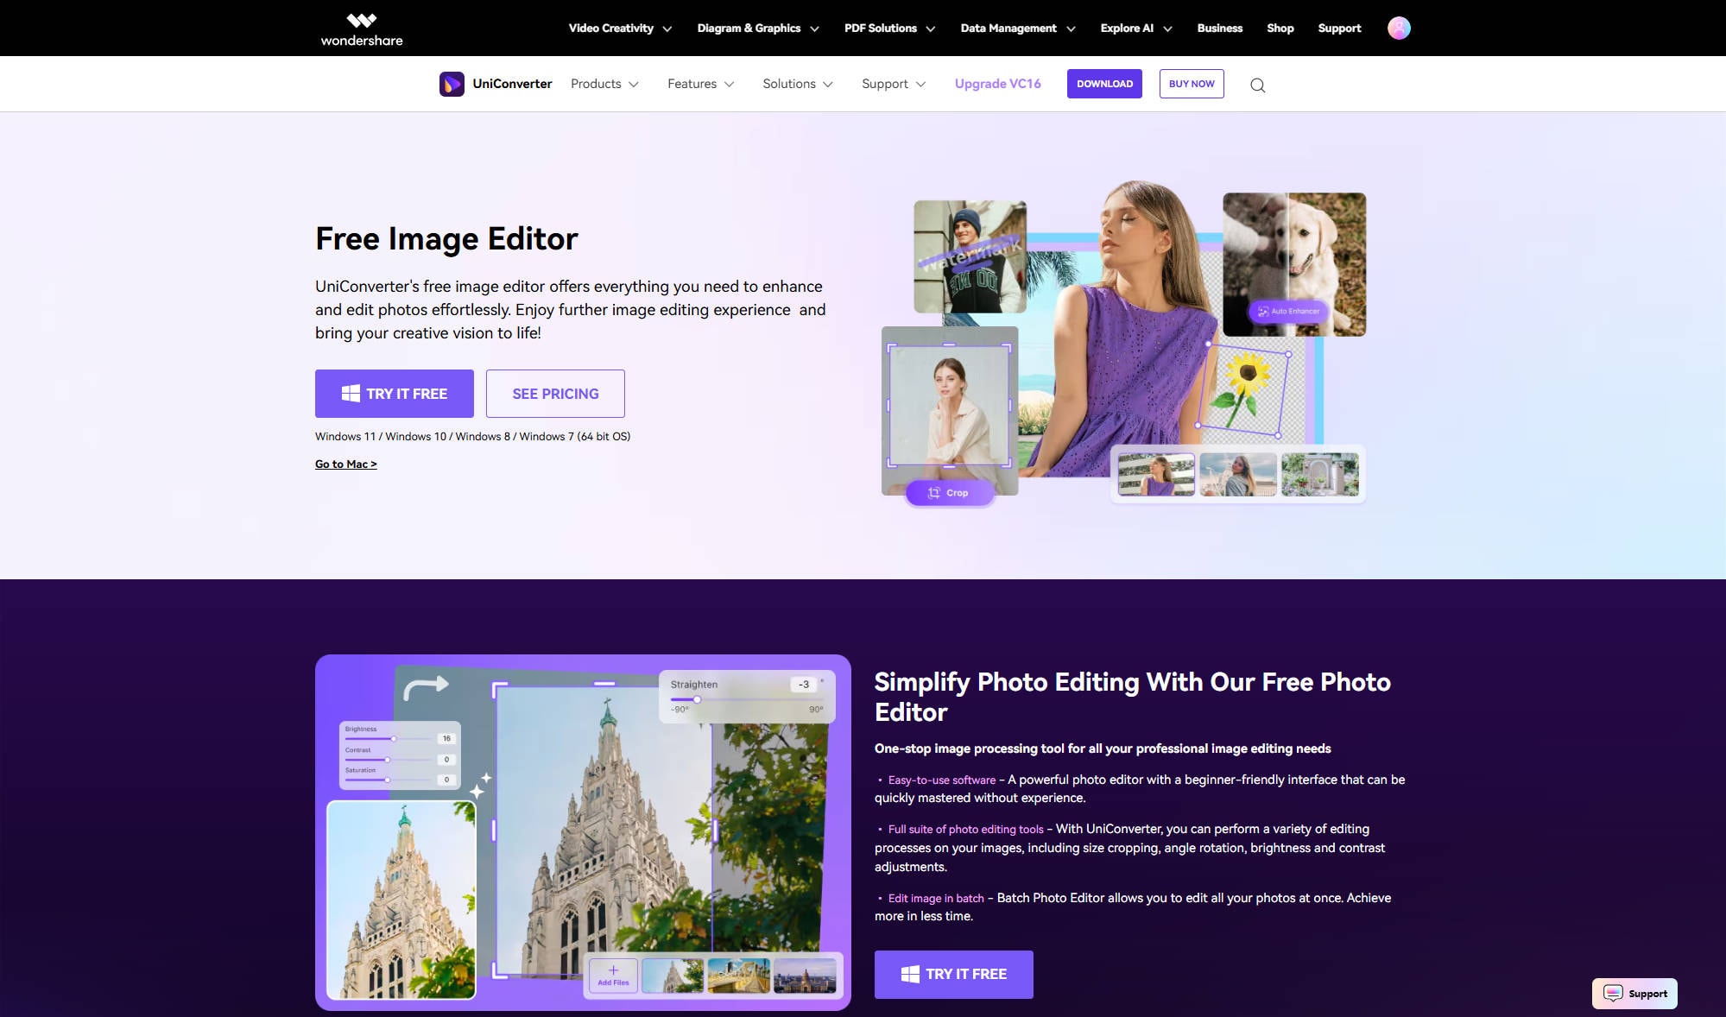Image resolution: width=1726 pixels, height=1017 pixels.
Task: Click the Crop pill in hero image
Action: pos(949,493)
